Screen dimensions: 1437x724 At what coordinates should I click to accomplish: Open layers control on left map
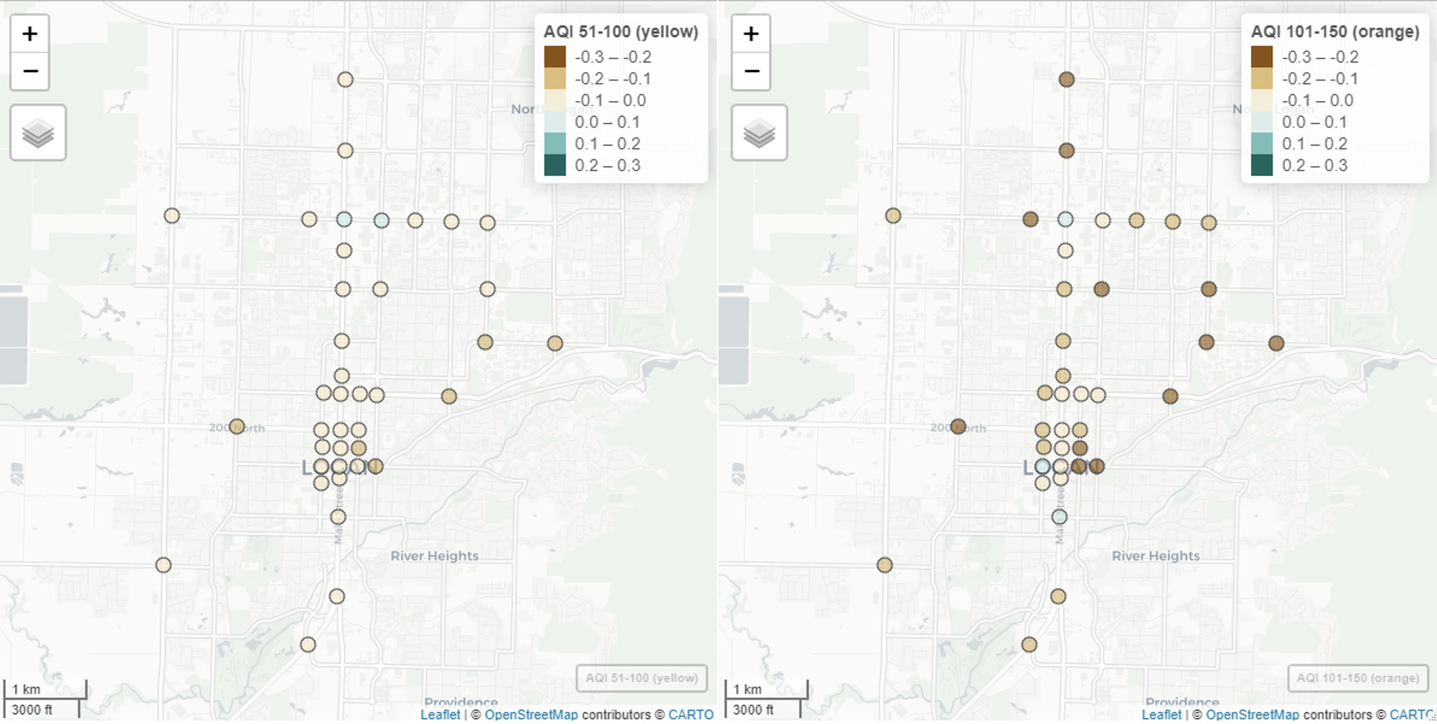pos(38,133)
